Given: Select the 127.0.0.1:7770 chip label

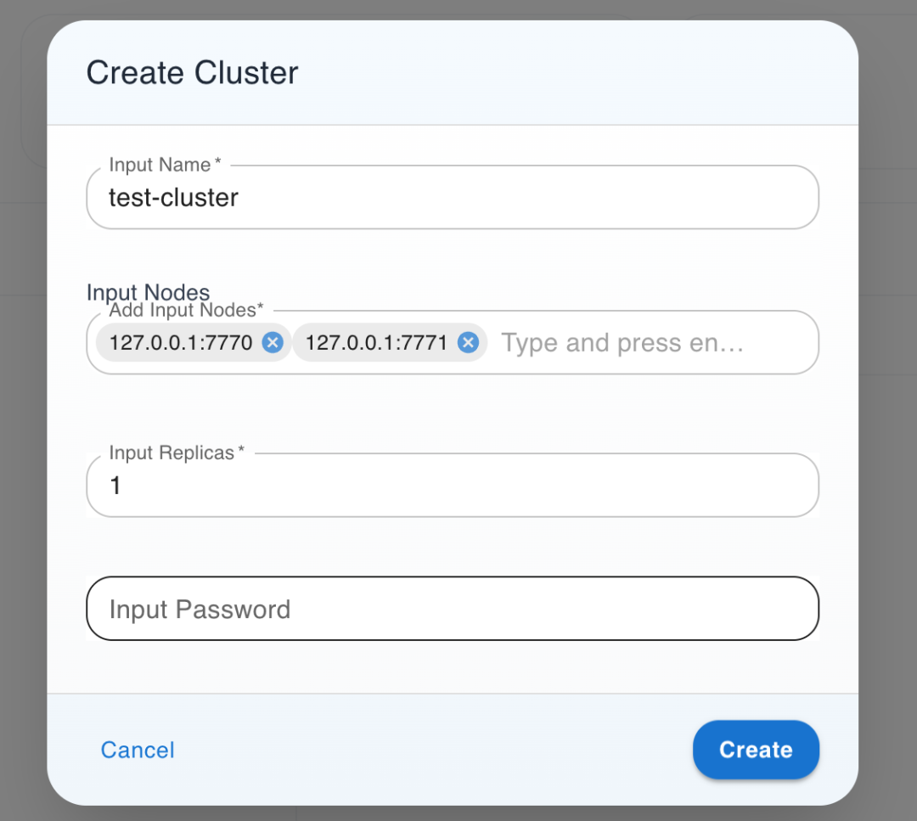Looking at the screenshot, I should point(181,343).
